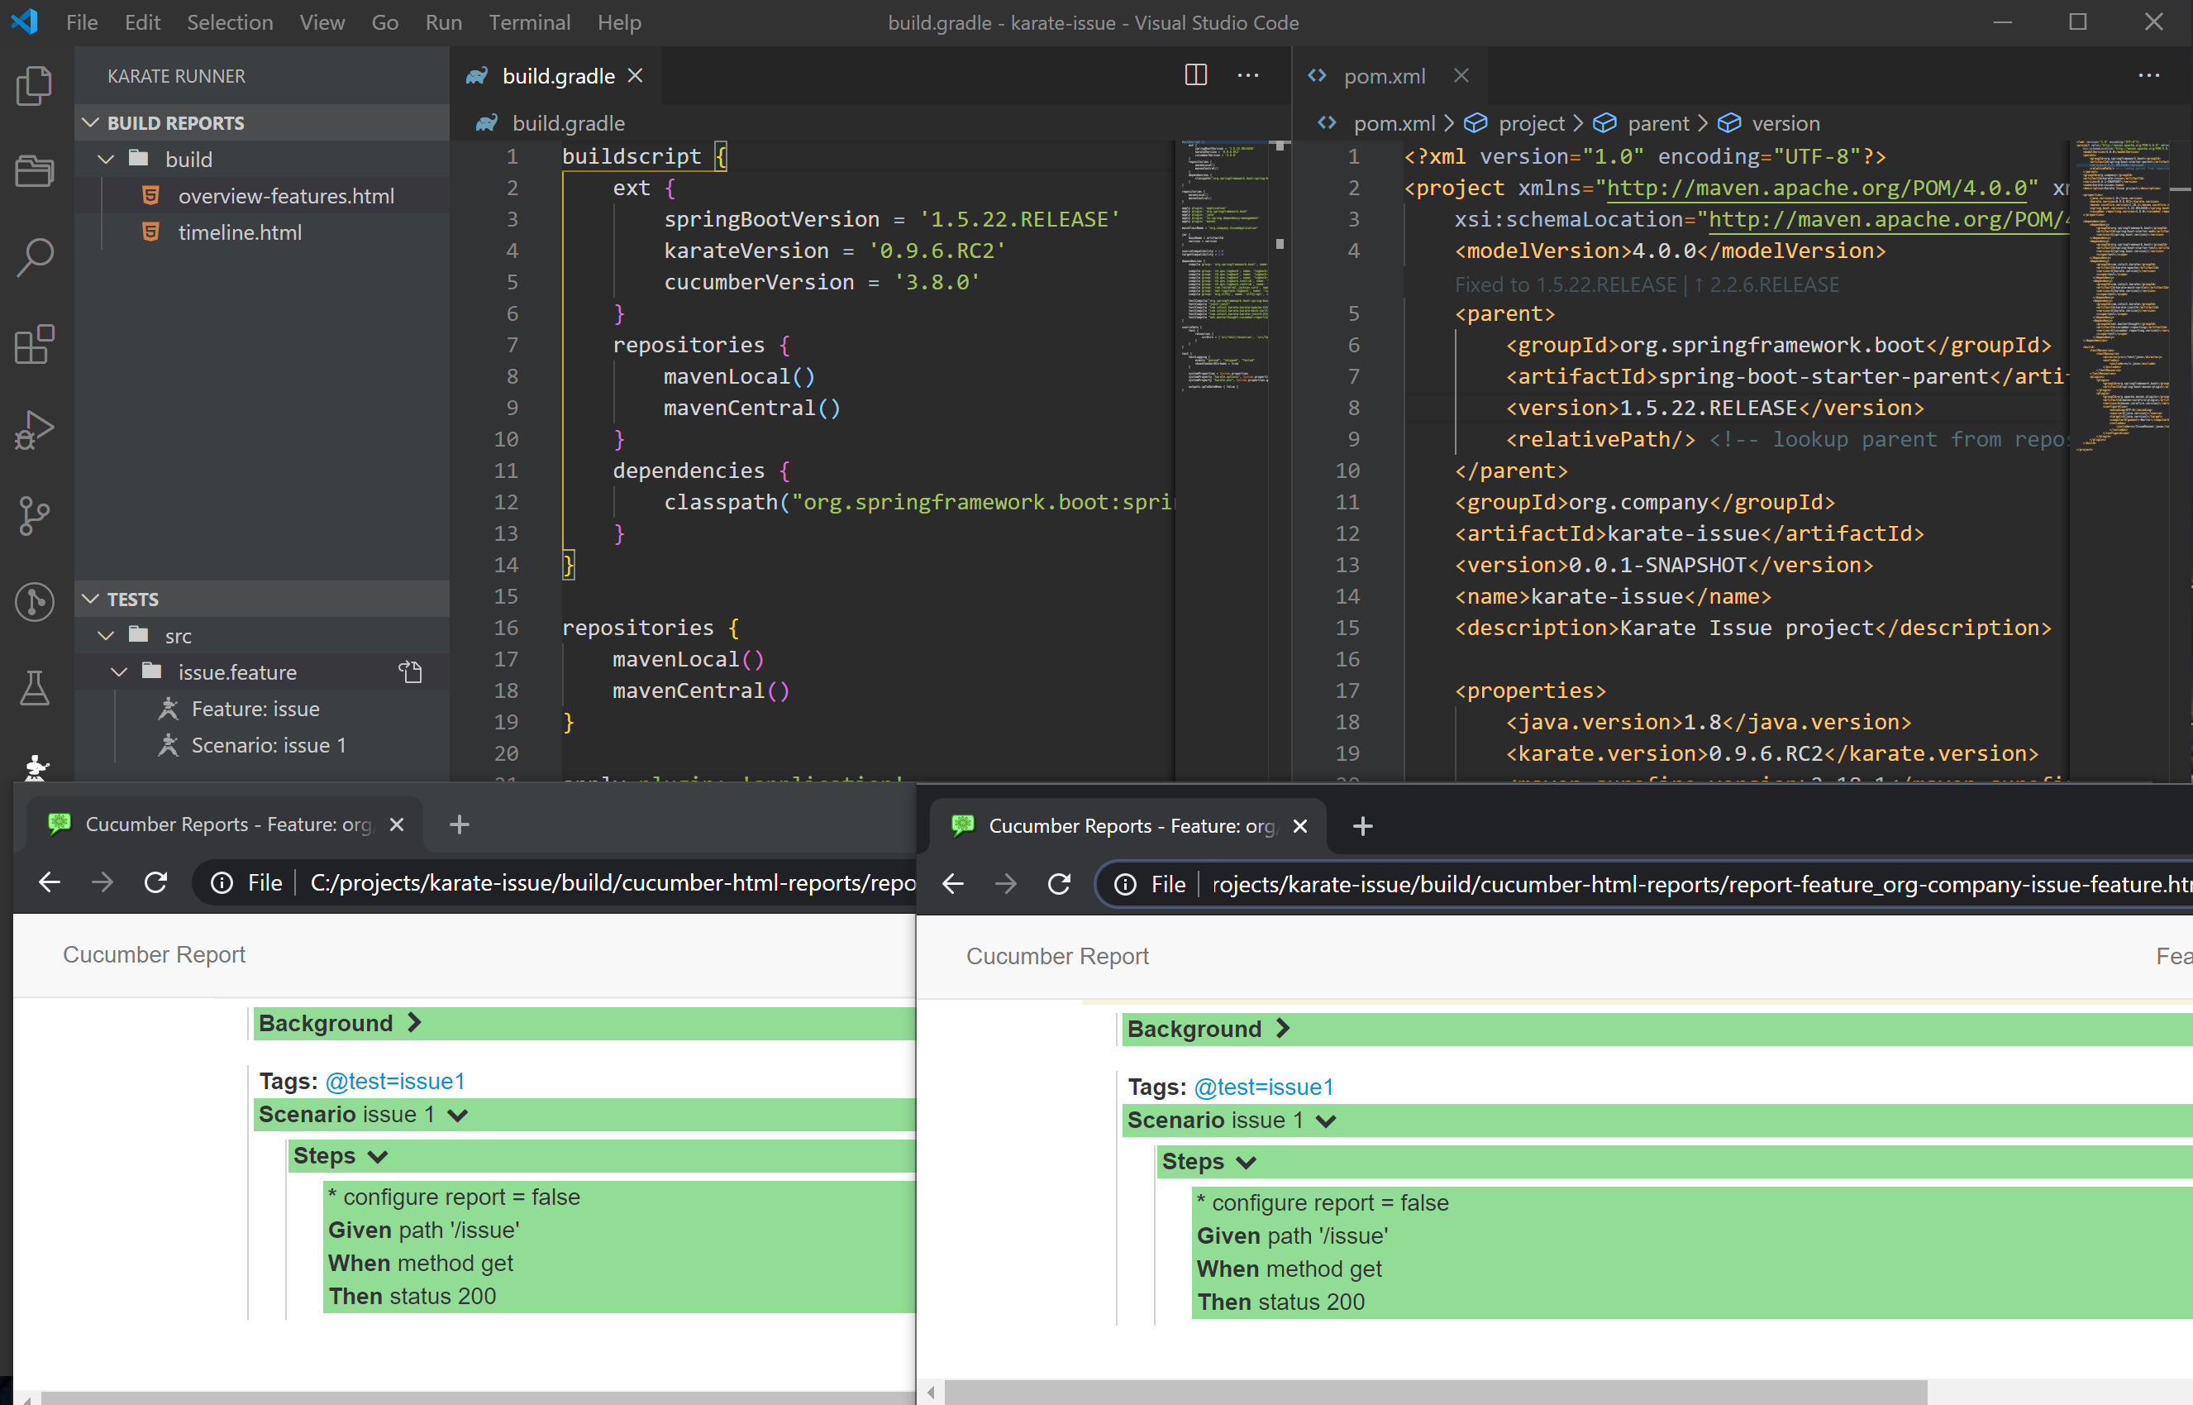Click the run icon next to issue.feature
The image size is (2193, 1405).
412,672
